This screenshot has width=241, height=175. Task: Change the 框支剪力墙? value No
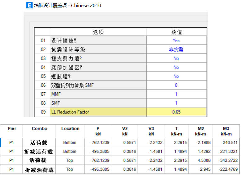pyautogui.click(x=176, y=58)
